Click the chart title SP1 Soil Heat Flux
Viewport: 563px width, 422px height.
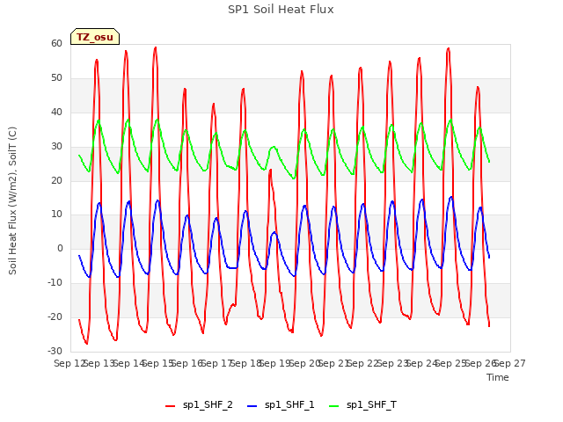point(281,10)
